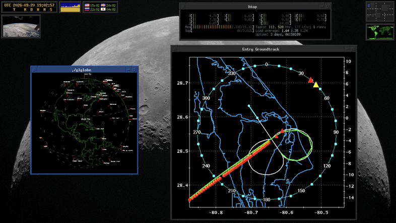396x223 pixels.
Task: Click the 330 compass heading label
Action: pyautogui.click(x=232, y=73)
